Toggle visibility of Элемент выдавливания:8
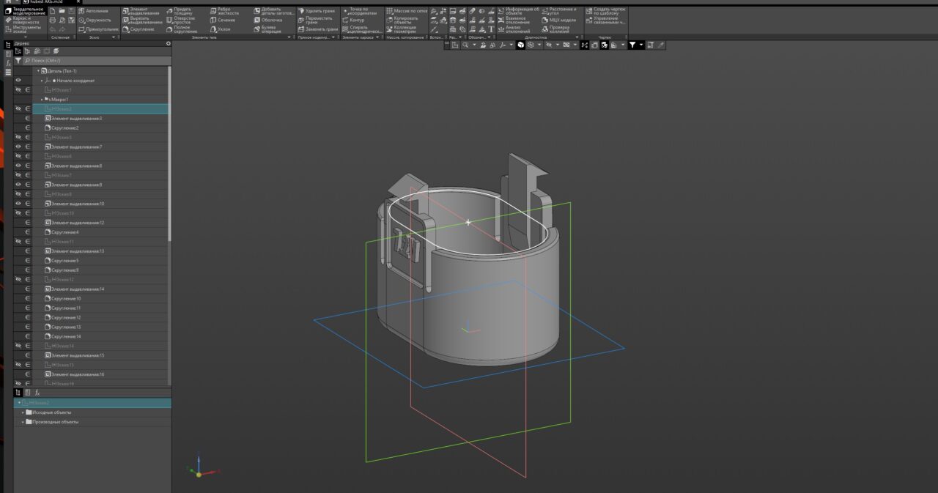 click(x=18, y=166)
